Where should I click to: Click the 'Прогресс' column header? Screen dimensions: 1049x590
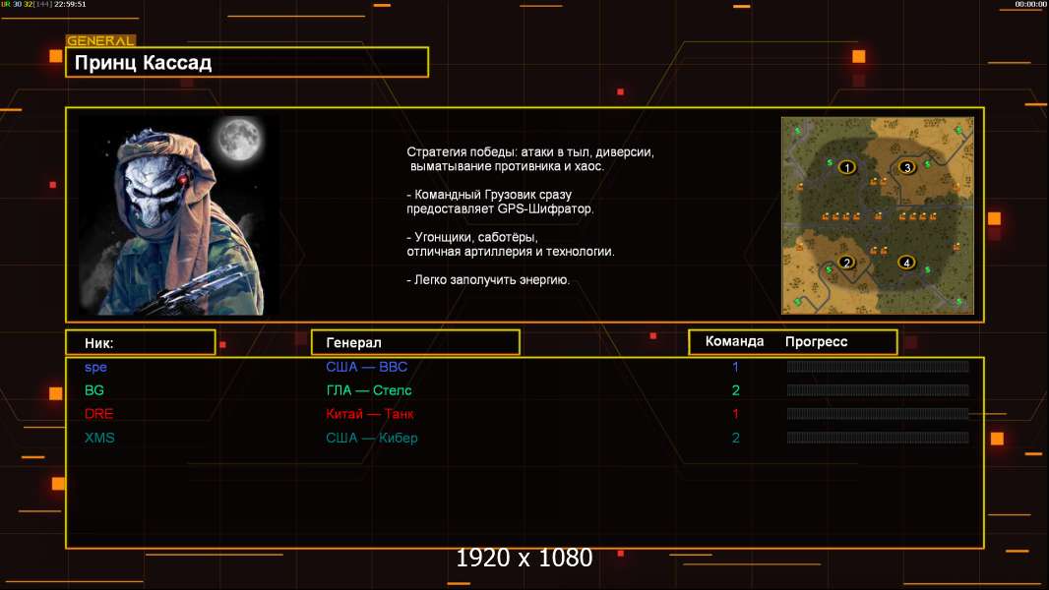click(816, 342)
